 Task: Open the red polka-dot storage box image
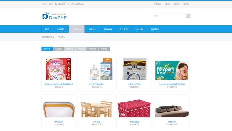[134, 108]
